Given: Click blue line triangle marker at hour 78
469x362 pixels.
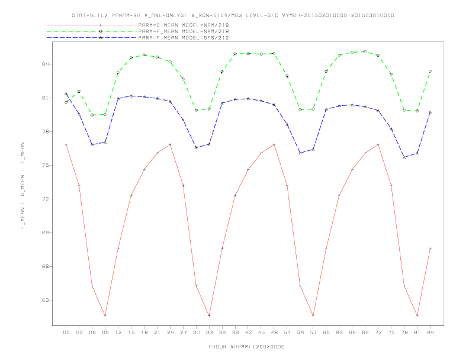Looking at the screenshot, I should pyautogui.click(x=404, y=157).
